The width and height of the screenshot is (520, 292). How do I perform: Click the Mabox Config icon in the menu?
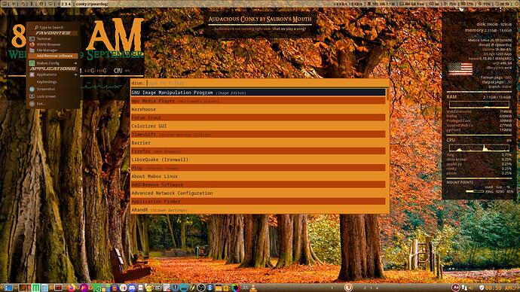32,63
